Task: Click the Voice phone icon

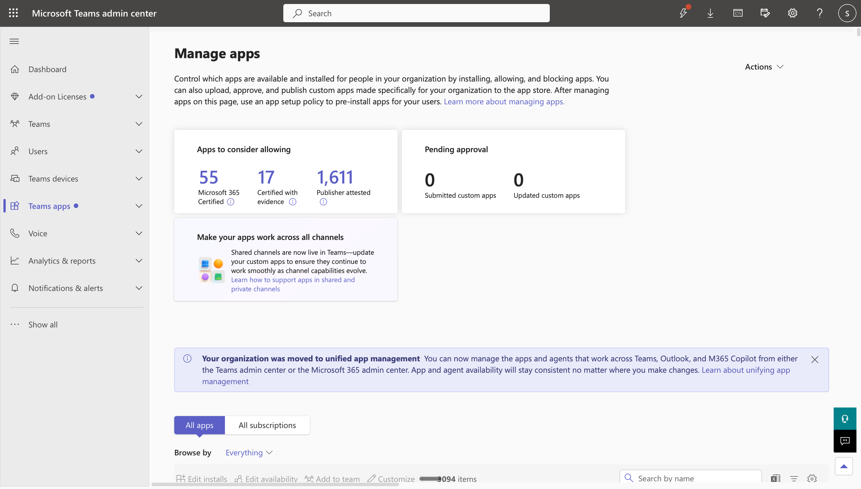Action: (15, 233)
